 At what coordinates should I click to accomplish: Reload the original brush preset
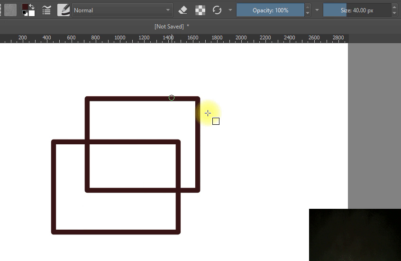click(x=217, y=10)
